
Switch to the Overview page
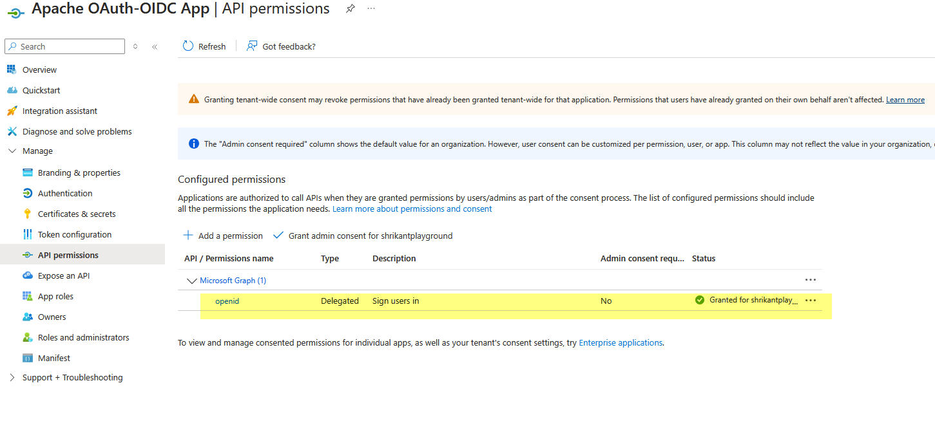(x=39, y=69)
